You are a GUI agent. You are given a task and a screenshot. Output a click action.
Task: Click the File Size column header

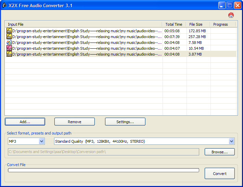pos(198,24)
